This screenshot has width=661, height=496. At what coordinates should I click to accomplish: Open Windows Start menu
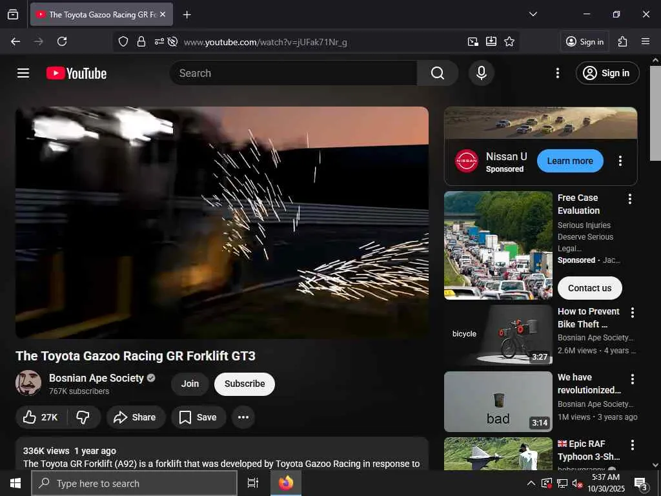[15, 483]
